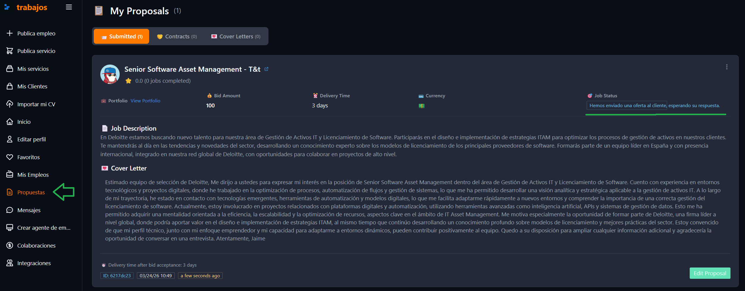Click the delivery time value 3 days

click(320, 106)
